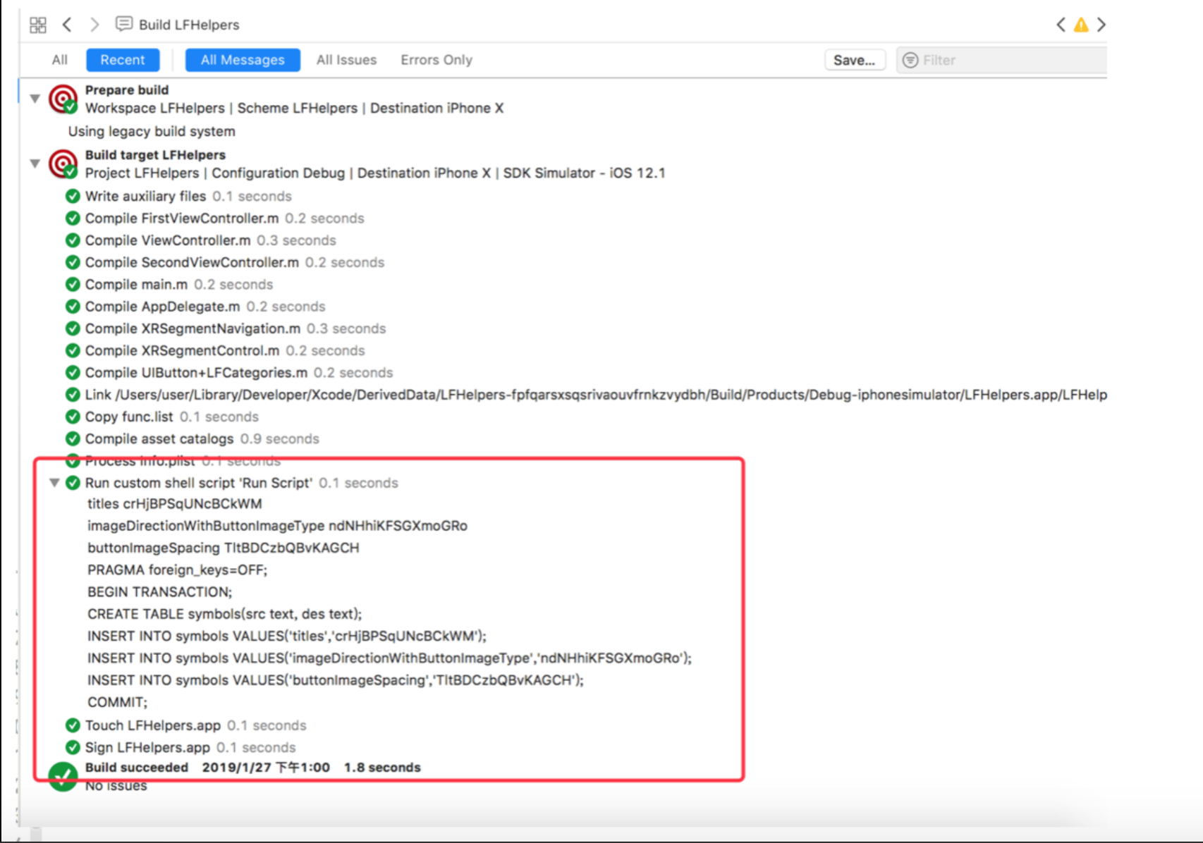Screen dimensions: 1203x843
Task: Click green check beside Copy func.list
Action: click(73, 417)
